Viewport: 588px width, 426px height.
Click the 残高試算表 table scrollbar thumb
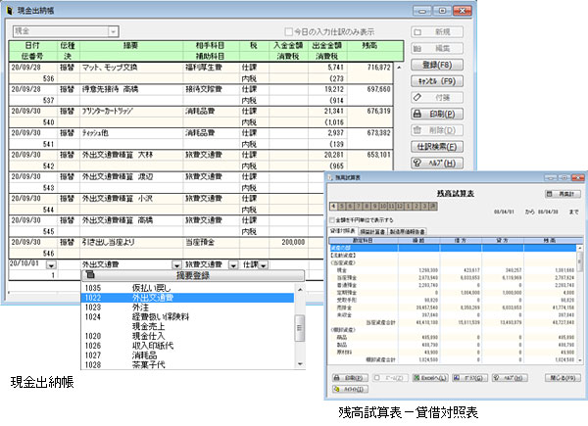pos(580,261)
